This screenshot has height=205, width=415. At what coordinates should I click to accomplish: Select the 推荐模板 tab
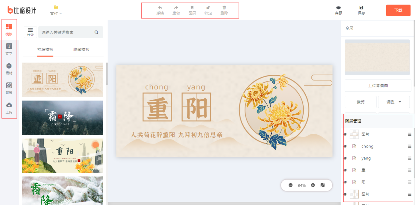coord(45,50)
